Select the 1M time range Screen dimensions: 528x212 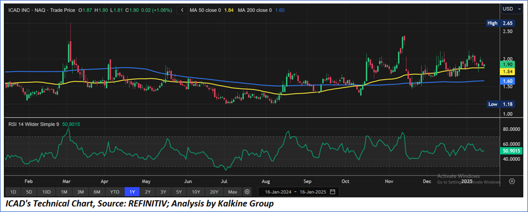(x=64, y=192)
